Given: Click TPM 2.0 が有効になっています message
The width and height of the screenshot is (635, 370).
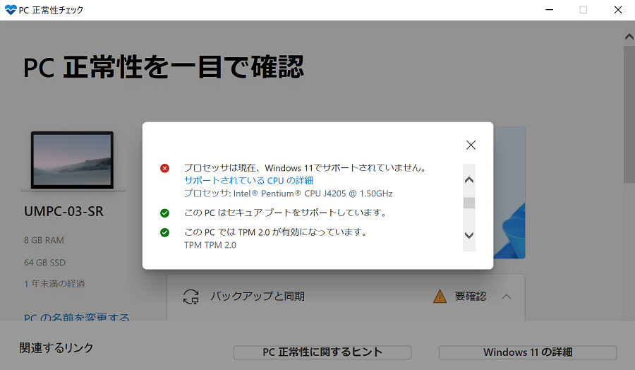Looking at the screenshot, I should (275, 232).
